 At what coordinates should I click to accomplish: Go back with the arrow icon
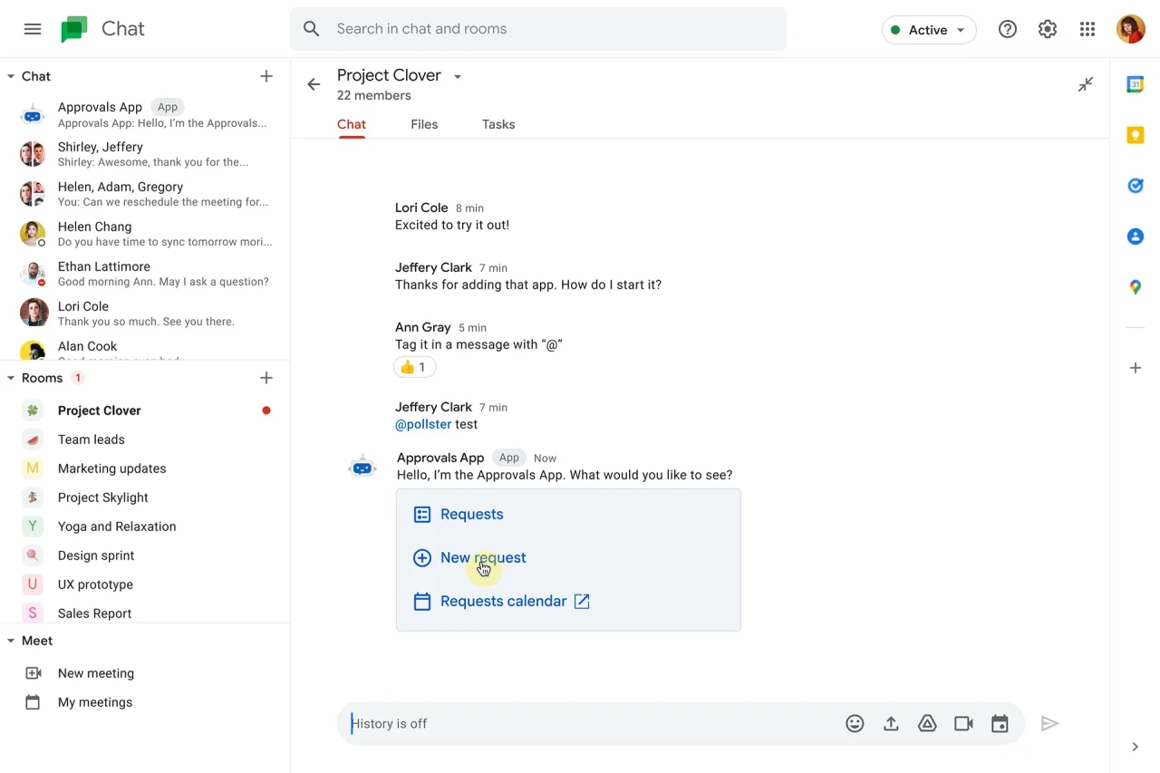(314, 84)
